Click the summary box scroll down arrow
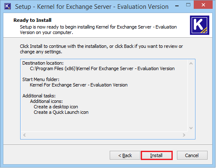Viewport: 216px width, 168px height. click(191, 128)
